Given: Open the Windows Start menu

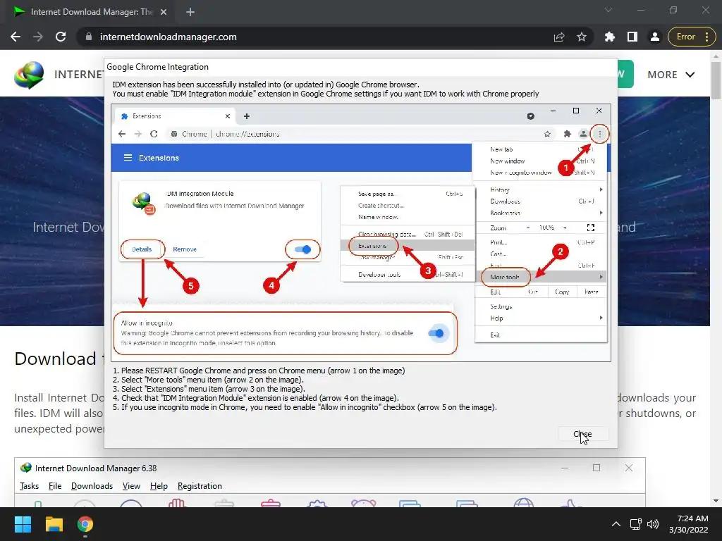Looking at the screenshot, I should tap(23, 524).
